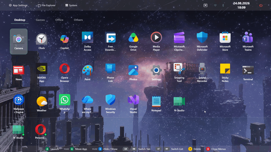
Task: Switch to the Others tab
Action: point(78,20)
